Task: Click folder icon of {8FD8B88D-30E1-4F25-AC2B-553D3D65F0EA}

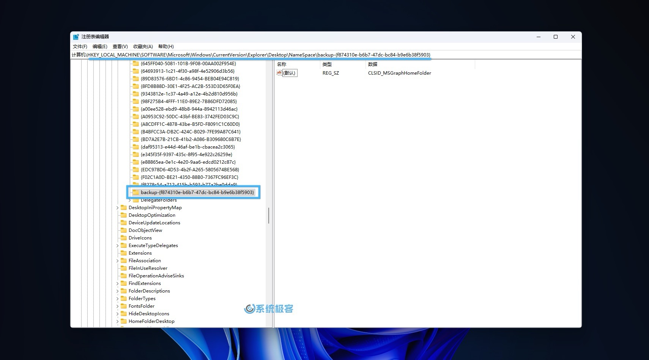Action: (135, 86)
